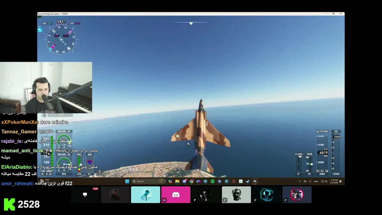
Task: Click the LIVE badge
Action: pyautogui.click(x=95, y=189)
